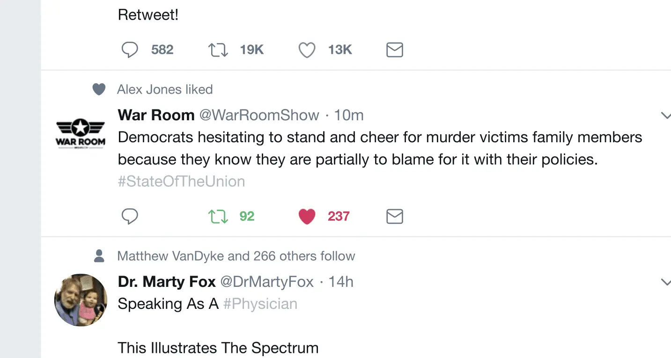The width and height of the screenshot is (671, 358).
Task: Open the #StateOfTheUnion hashtag
Action: coord(181,181)
